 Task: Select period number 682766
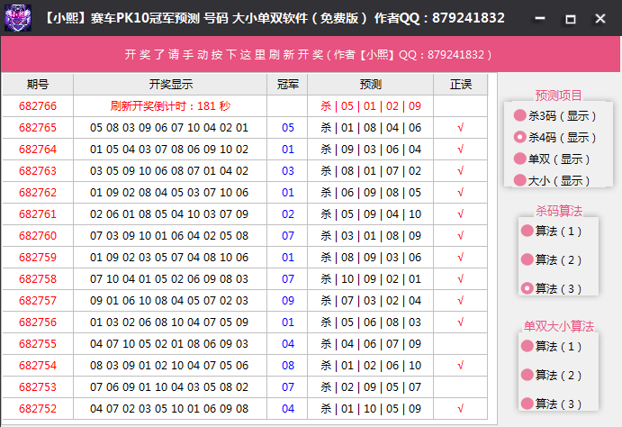38,106
